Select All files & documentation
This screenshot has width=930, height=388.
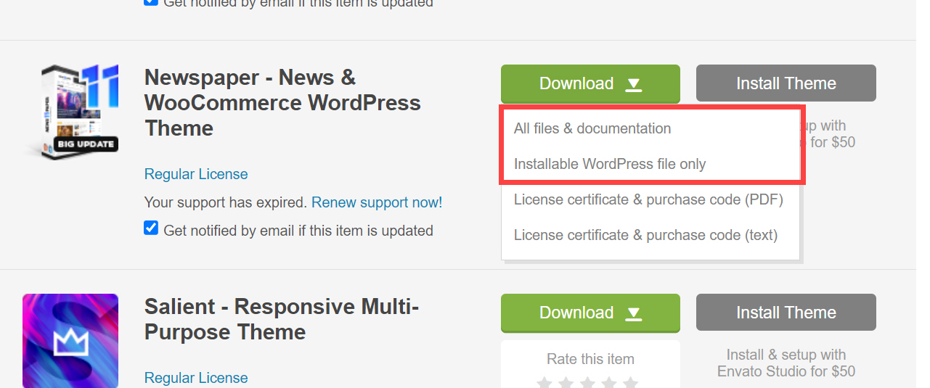[x=592, y=128]
